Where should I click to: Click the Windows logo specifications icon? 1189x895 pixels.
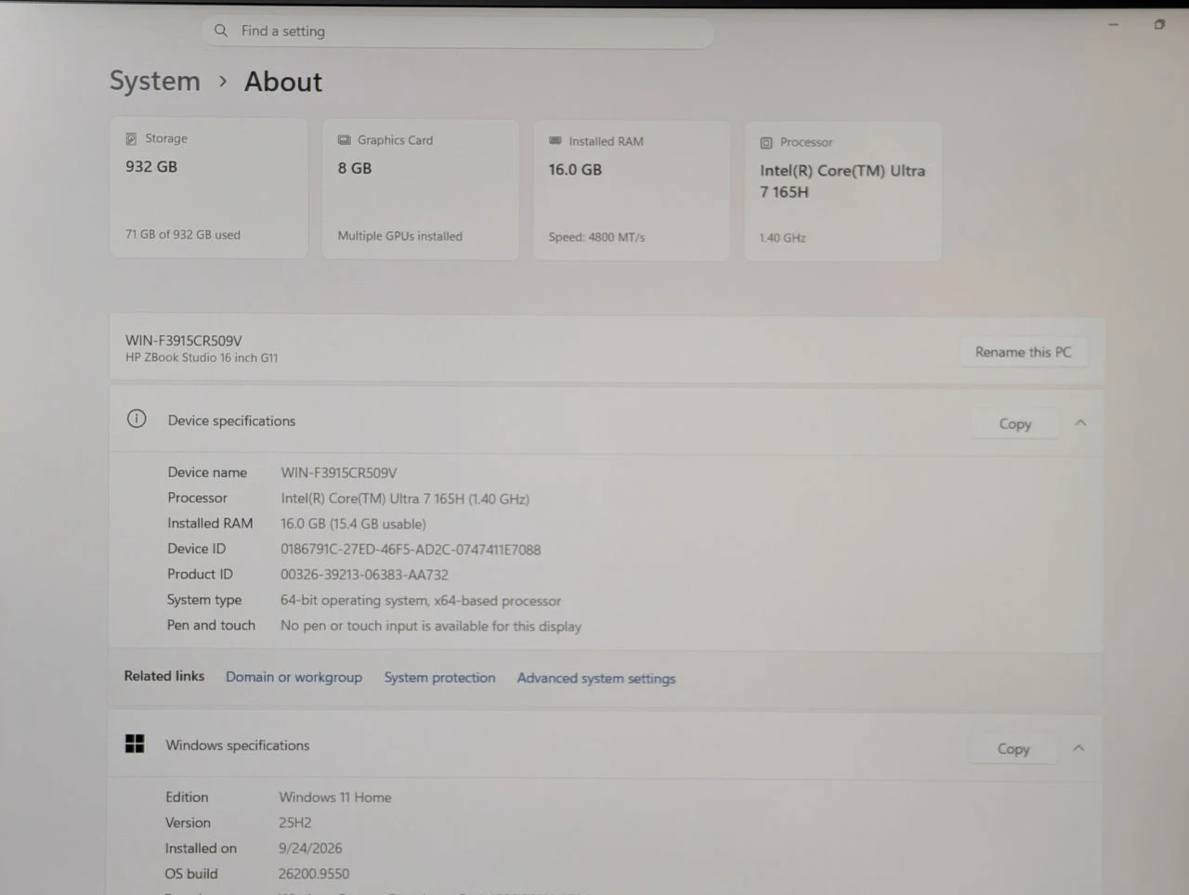[x=135, y=744]
